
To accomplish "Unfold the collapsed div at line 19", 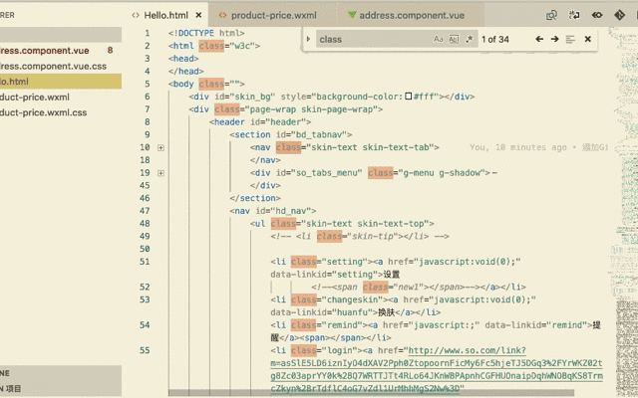I will (x=160, y=173).
